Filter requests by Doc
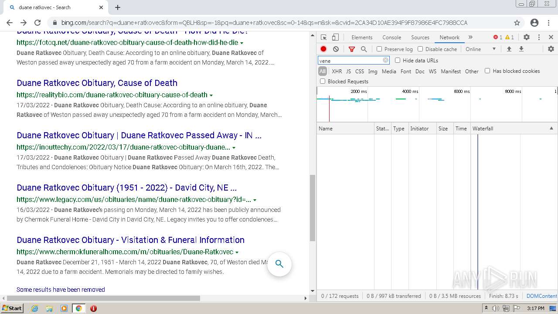This screenshot has height=314, width=558. 420,71
